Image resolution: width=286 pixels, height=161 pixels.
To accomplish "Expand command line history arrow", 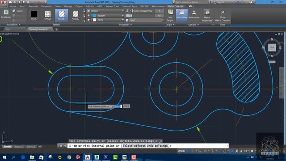I will [x=227, y=146].
